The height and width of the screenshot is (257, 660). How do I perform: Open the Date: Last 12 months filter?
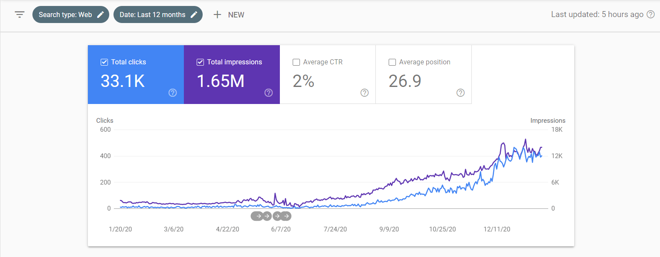(152, 14)
